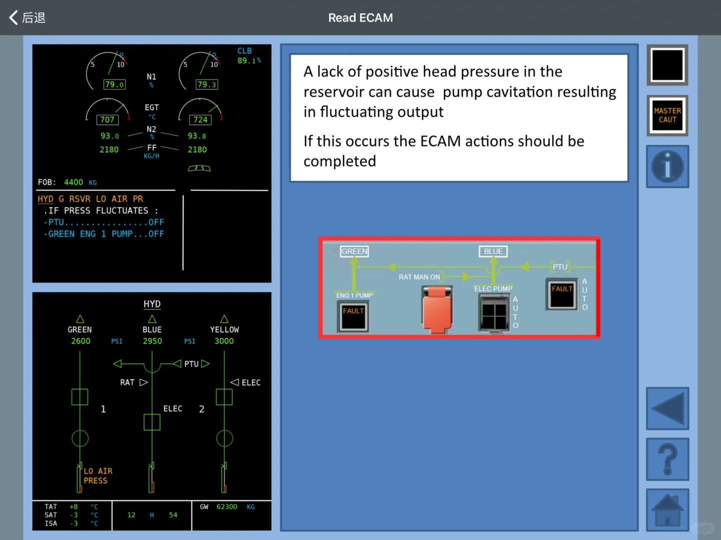Click the yellow engine pump 2 square symbol

point(224,397)
